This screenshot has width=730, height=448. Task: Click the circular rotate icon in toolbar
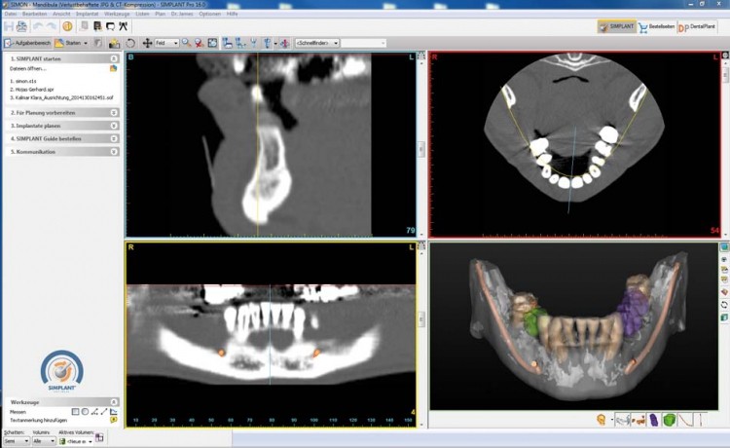click(x=130, y=43)
